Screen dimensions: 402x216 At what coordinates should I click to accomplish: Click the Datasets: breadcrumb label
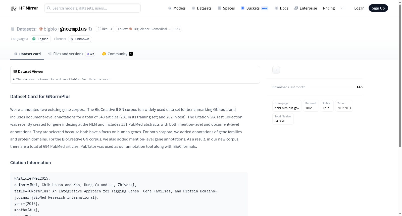pos(27,29)
